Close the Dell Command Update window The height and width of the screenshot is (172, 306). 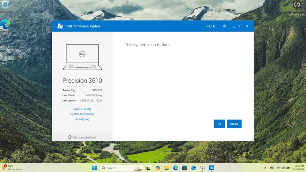tap(247, 26)
